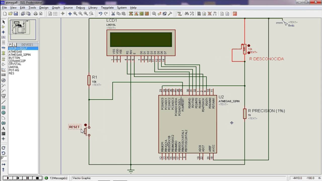This screenshot has height=181, width=322.
Task: Switch to component mode
Action: tap(4, 27)
